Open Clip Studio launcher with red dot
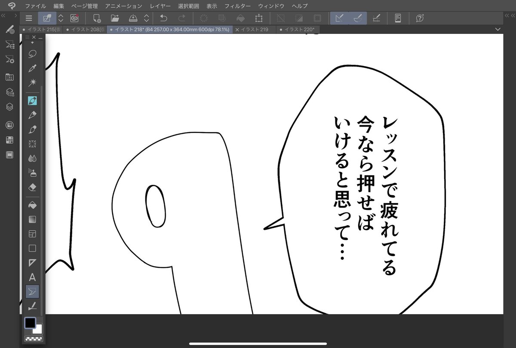 (74, 18)
